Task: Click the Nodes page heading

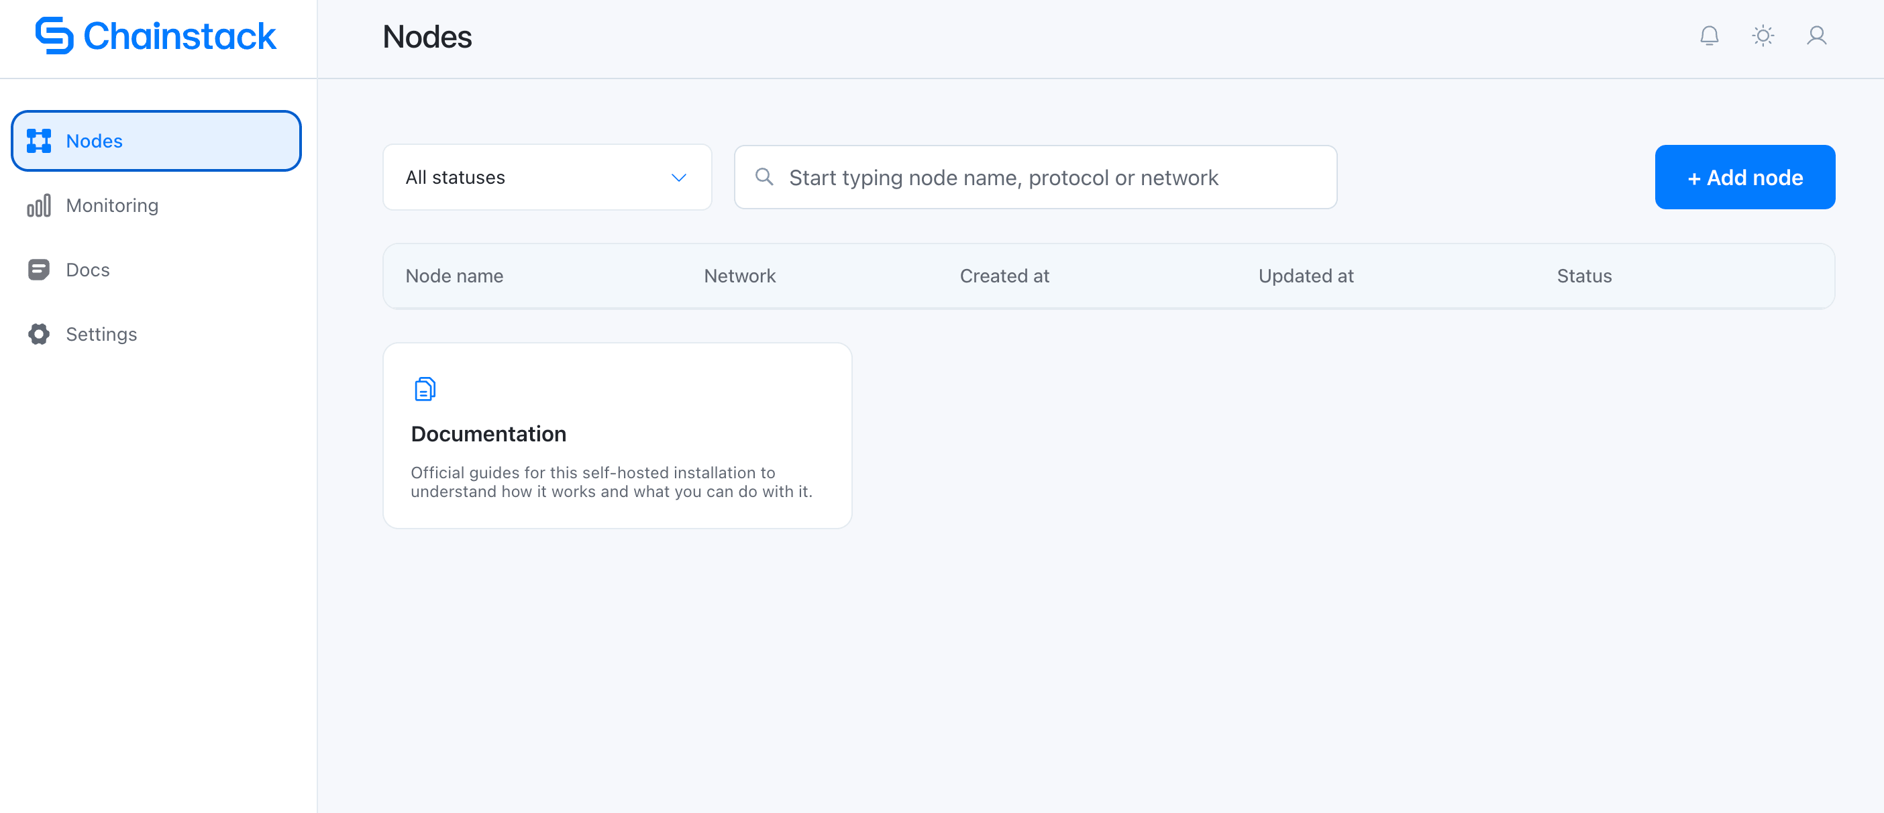Action: click(427, 36)
